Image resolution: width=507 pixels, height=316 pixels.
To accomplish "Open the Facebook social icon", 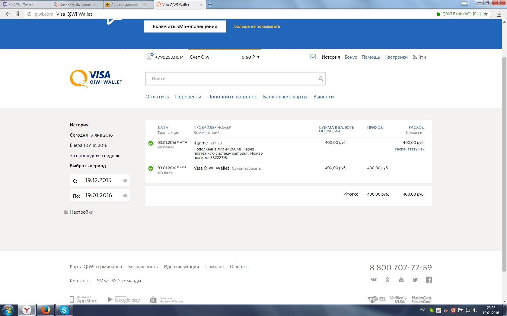I will 429,280.
